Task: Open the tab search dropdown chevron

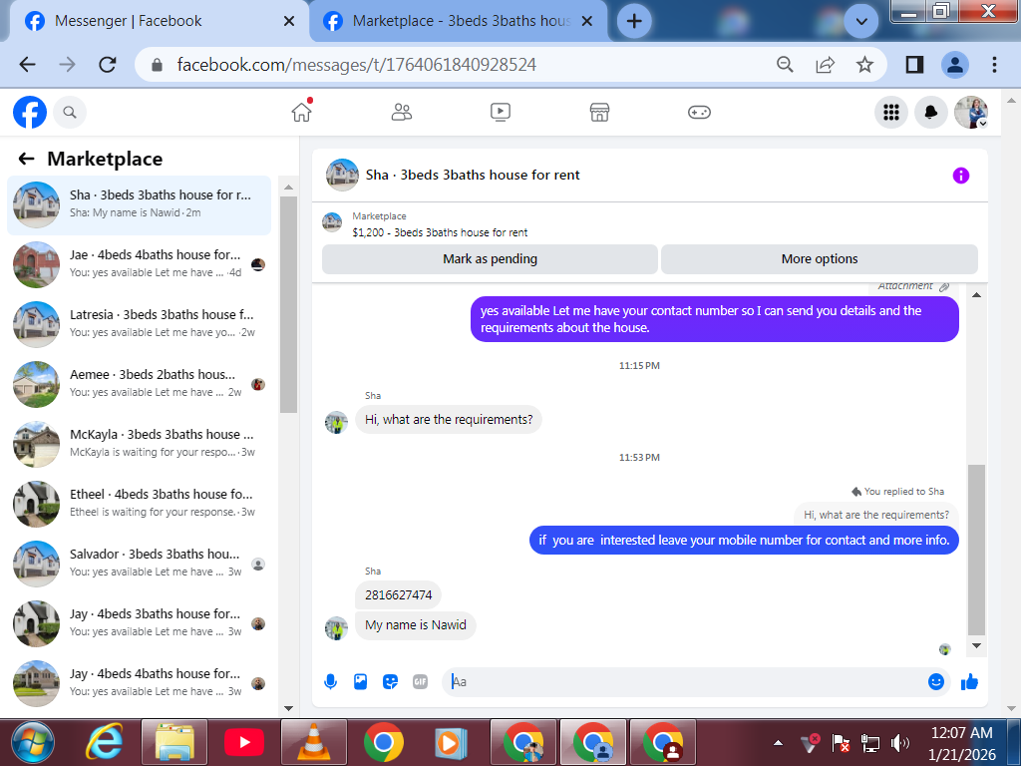Action: coord(860,22)
